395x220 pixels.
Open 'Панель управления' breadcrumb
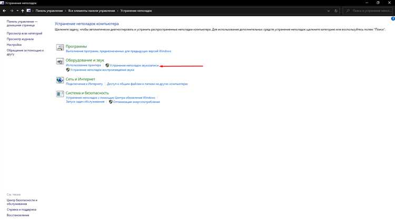[x=49, y=11]
